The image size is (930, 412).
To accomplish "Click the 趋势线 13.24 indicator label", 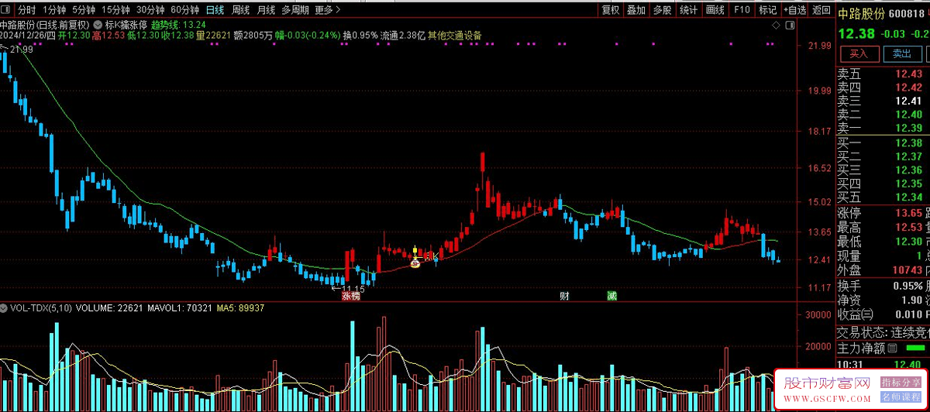I will coord(178,25).
